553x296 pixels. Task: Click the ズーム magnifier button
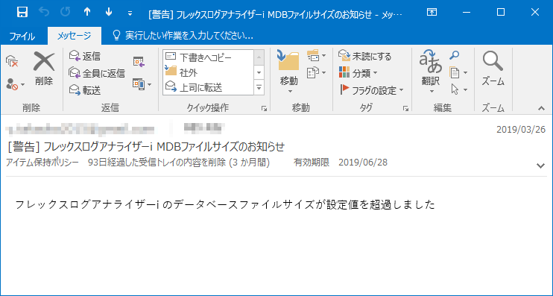pyautogui.click(x=493, y=69)
